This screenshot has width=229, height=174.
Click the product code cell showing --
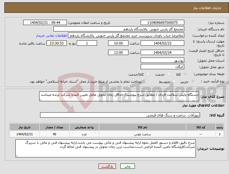pyautogui.click(x=201, y=134)
